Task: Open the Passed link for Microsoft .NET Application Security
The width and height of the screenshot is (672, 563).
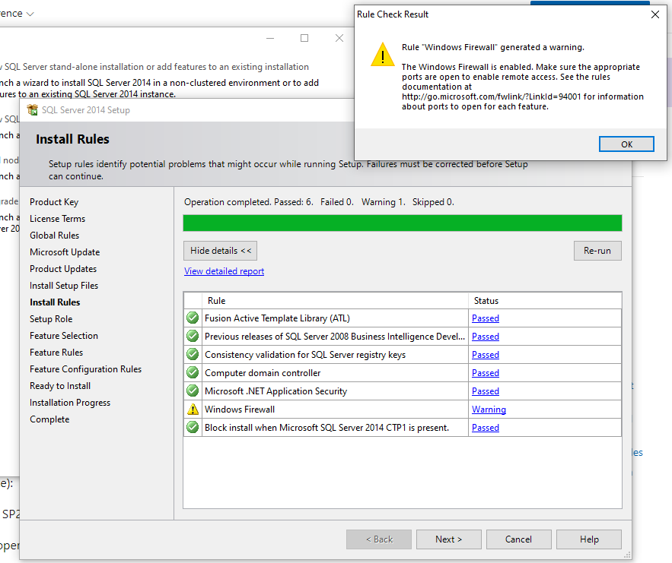Action: 485,391
